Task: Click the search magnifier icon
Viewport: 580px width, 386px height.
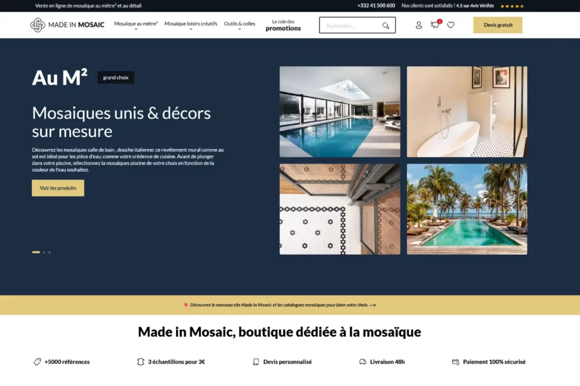Action: 386,25
